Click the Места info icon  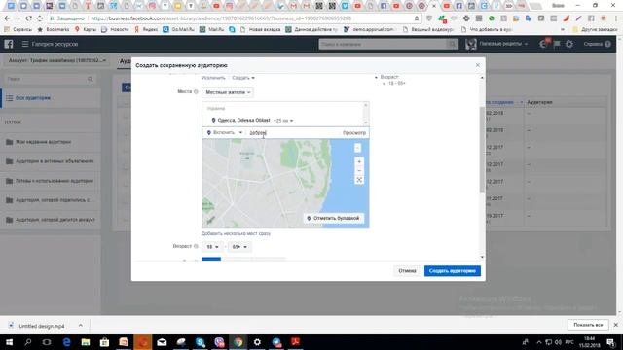click(196, 92)
